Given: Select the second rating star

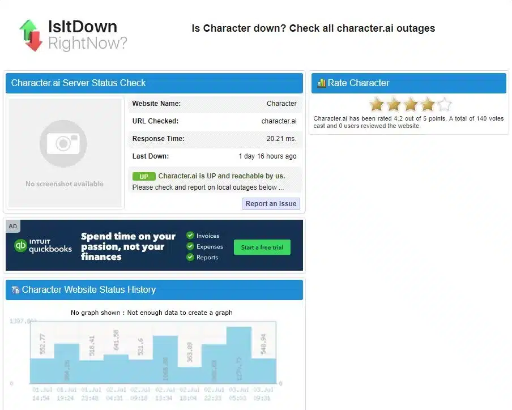Looking at the screenshot, I should (x=394, y=104).
